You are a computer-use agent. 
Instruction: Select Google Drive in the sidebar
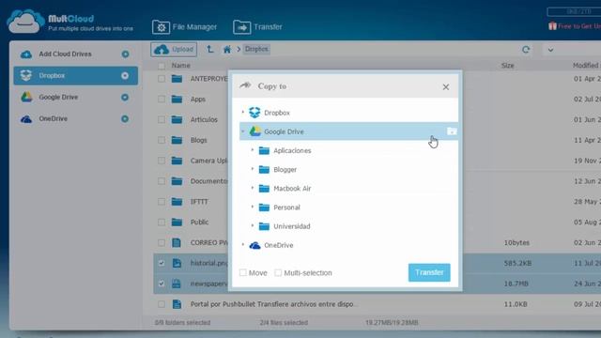[x=58, y=97]
